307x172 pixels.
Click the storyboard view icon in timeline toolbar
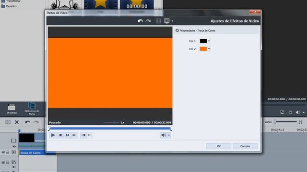pyautogui.click(x=8, y=122)
